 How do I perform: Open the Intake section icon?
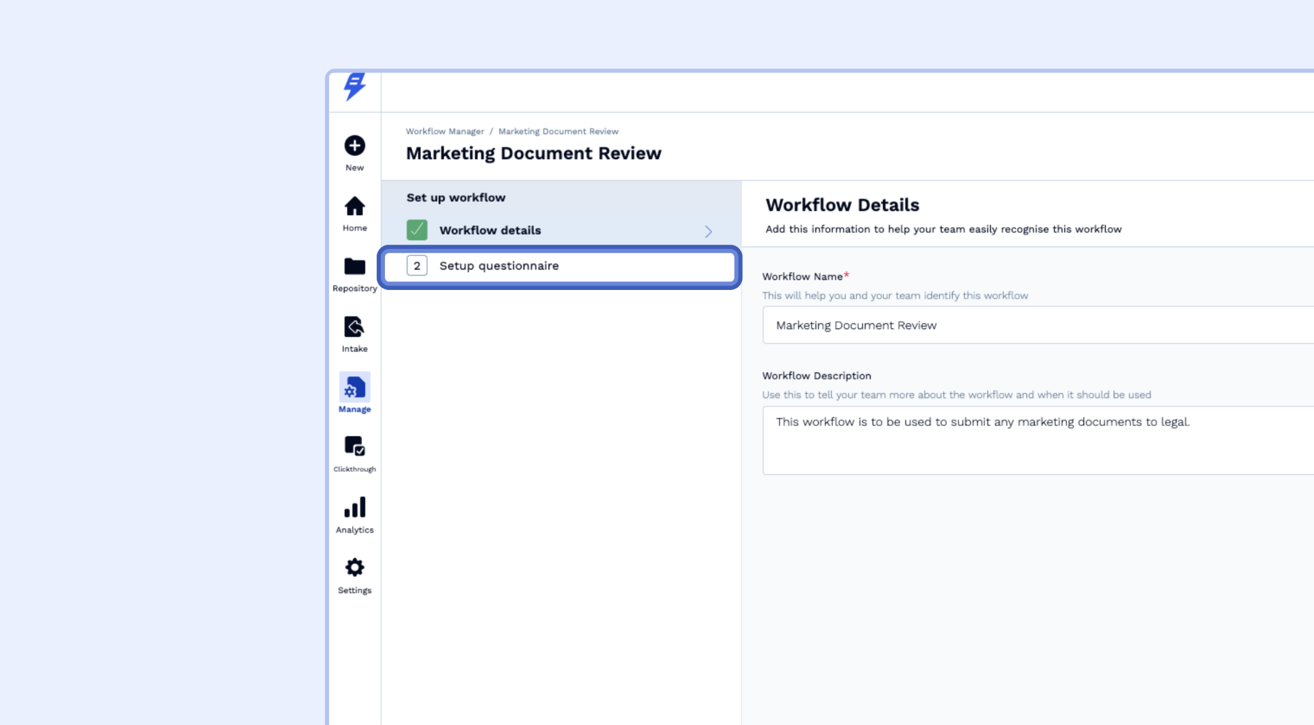pyautogui.click(x=354, y=327)
